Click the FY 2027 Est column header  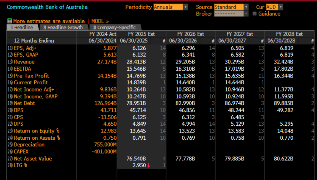(240, 34)
